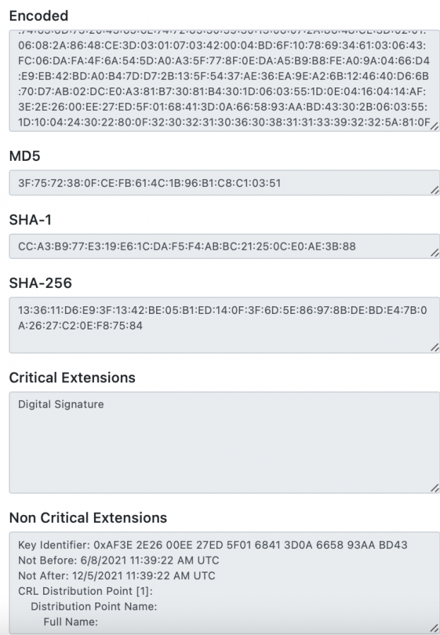Click the Not Before date line

(x=119, y=560)
